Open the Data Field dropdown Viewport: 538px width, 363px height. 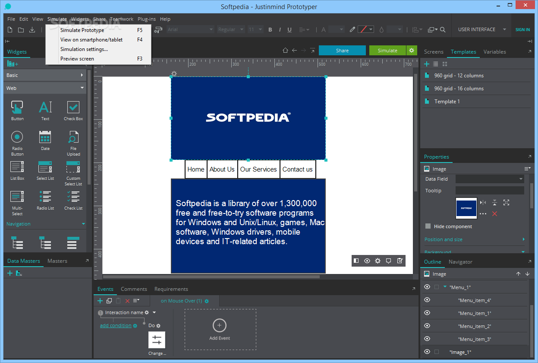pos(490,179)
